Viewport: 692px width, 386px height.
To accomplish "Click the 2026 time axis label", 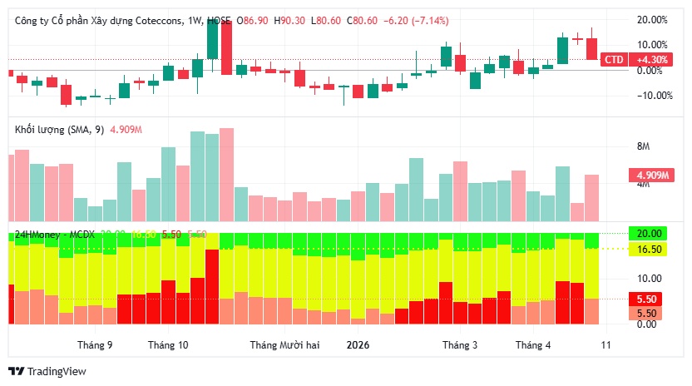I will (358, 345).
